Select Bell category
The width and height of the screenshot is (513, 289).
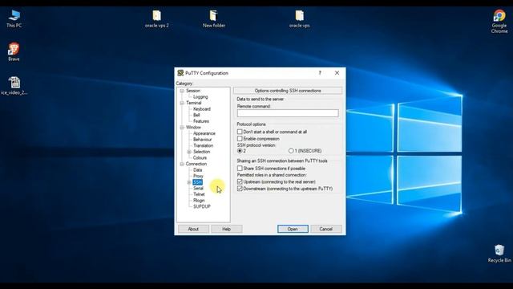pyautogui.click(x=196, y=115)
